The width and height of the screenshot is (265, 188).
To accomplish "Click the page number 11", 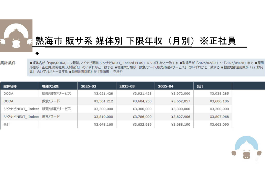I will tap(257, 161).
